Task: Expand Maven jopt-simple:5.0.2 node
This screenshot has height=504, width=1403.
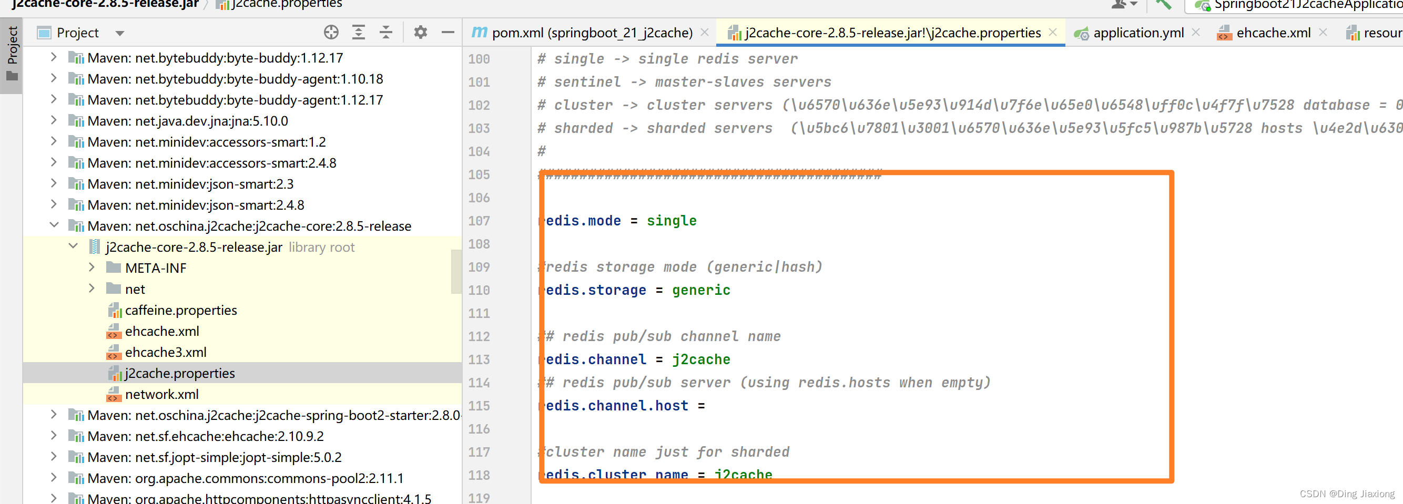Action: [54, 457]
